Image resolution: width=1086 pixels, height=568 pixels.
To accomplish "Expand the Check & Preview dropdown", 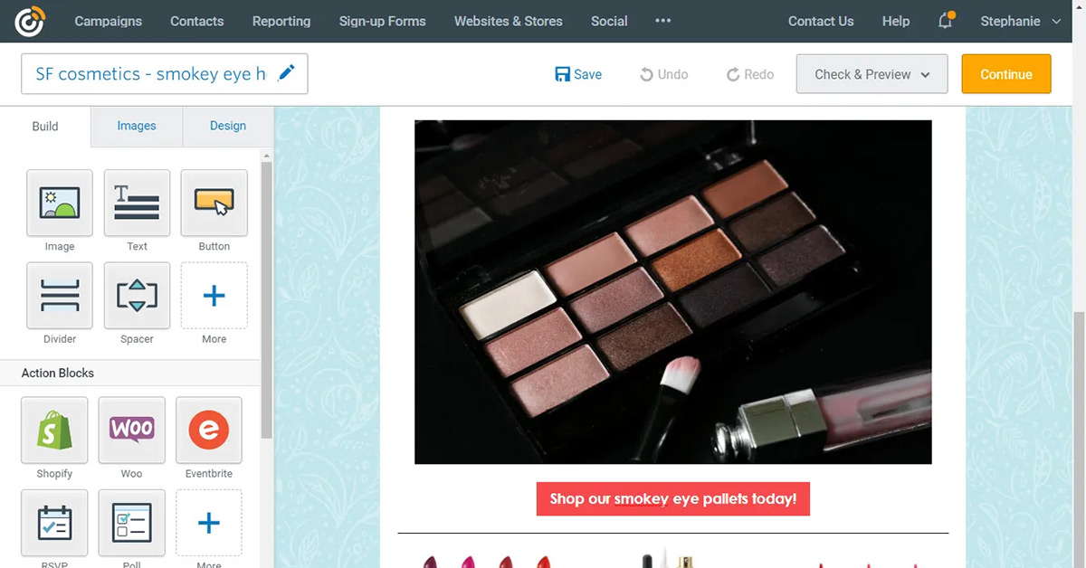I will click(872, 74).
